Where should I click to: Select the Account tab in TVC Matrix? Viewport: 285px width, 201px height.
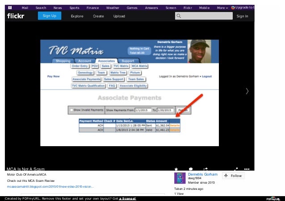pyautogui.click(x=85, y=61)
